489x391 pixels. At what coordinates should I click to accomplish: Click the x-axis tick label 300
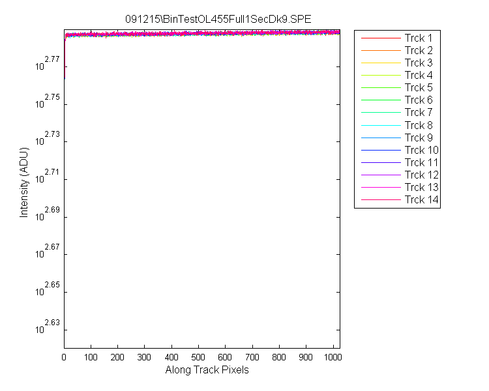click(x=144, y=357)
